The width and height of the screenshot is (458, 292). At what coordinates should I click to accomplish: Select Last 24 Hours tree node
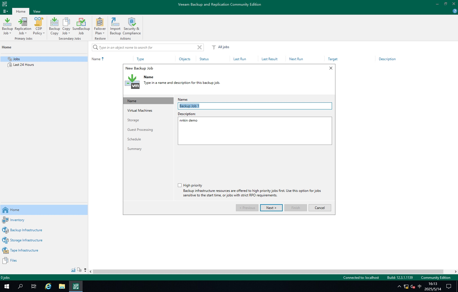(23, 65)
